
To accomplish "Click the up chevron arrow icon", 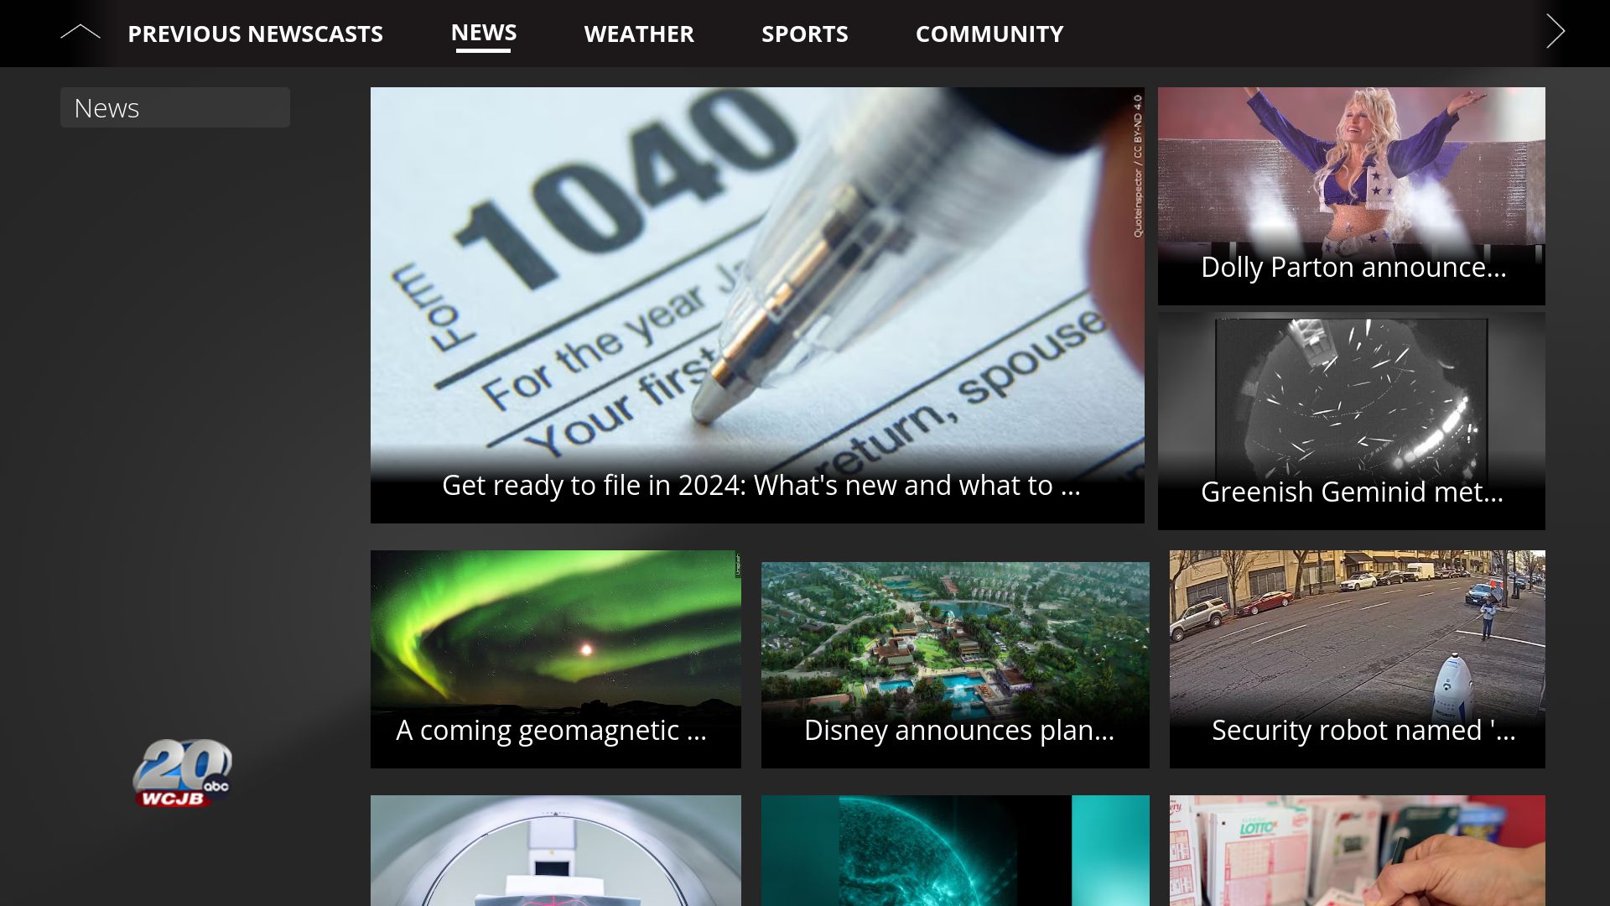I will 80,33.
